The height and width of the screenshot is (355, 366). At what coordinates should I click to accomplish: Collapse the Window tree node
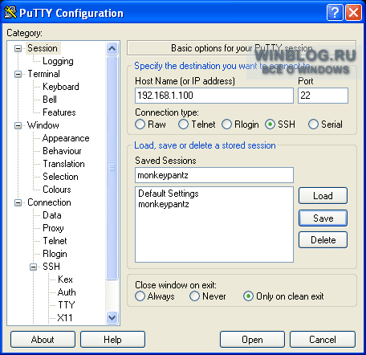pos(18,125)
